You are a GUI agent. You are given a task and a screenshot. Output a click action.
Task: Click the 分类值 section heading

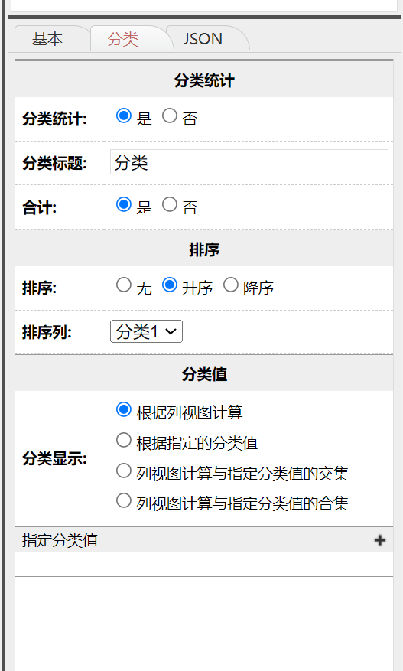click(204, 374)
